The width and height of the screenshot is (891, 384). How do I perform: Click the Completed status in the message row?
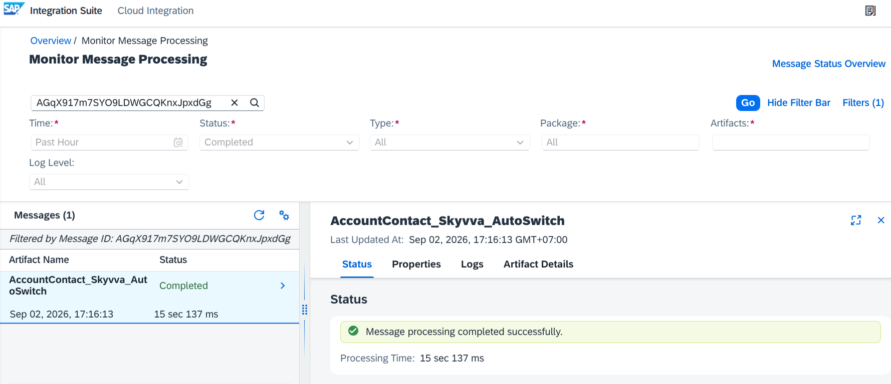click(x=183, y=285)
